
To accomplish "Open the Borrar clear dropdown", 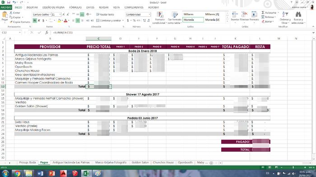I will (268, 22).
